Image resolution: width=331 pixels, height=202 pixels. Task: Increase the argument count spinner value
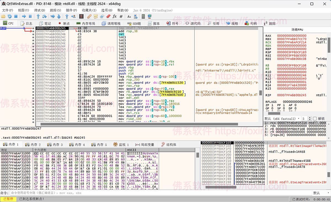click(310, 118)
